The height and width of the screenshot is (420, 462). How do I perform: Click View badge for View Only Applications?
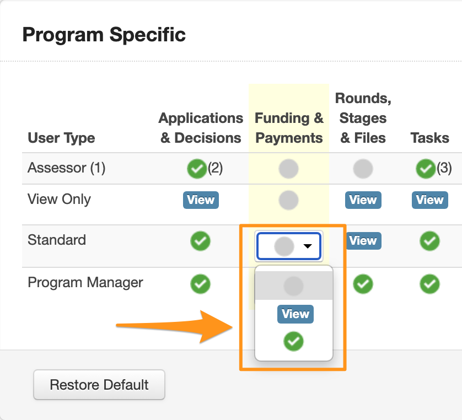201,200
